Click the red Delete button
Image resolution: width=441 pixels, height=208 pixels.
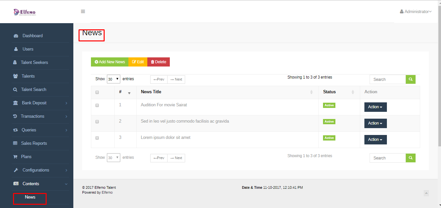tap(158, 62)
